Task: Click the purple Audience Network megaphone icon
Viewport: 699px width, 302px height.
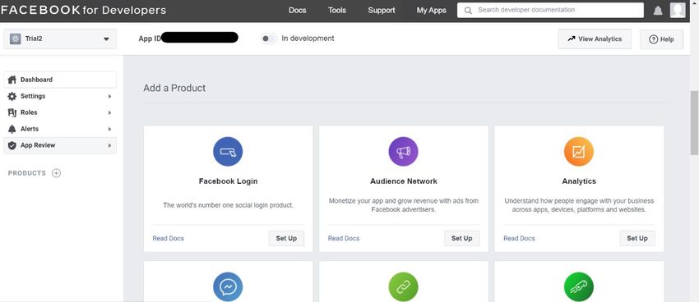Action: pos(404,152)
